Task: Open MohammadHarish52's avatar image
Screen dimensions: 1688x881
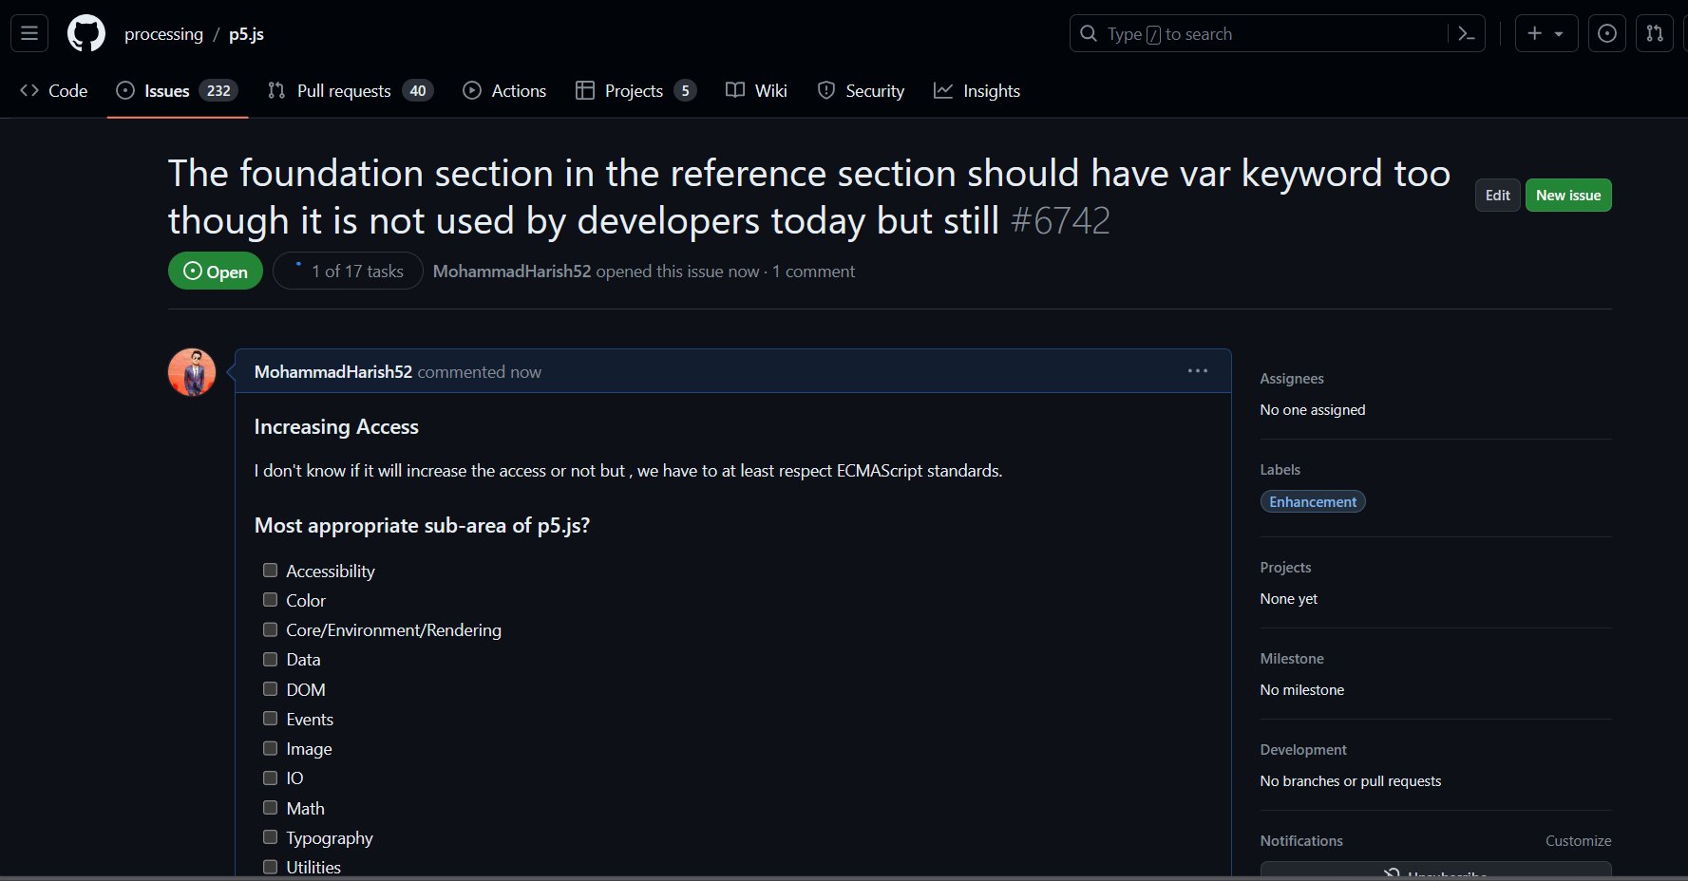Action: [192, 372]
